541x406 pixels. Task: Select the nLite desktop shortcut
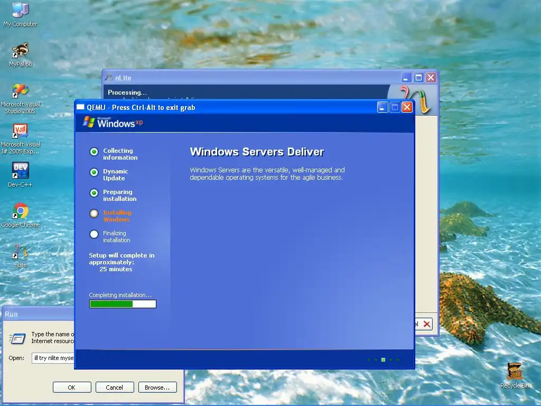21,255
